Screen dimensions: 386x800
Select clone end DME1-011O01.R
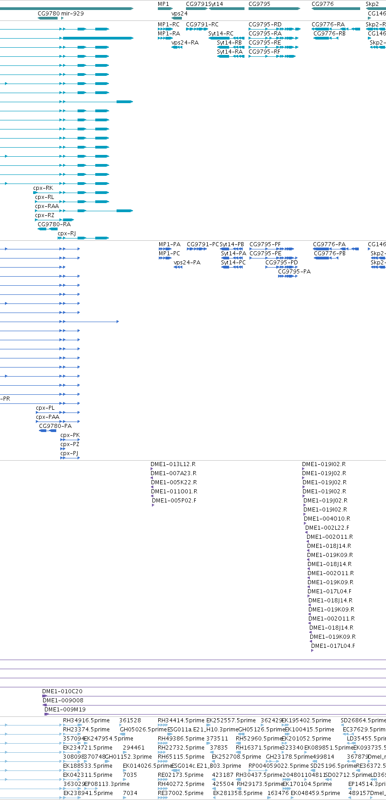[174, 492]
